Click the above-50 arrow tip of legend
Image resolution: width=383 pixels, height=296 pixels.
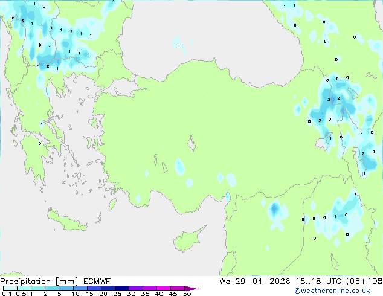click(x=191, y=288)
